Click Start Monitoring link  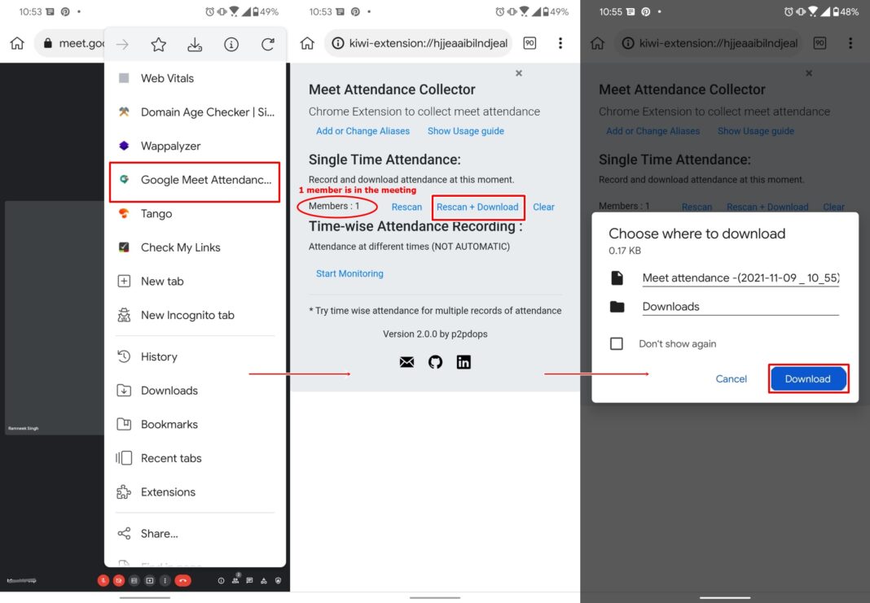click(349, 273)
